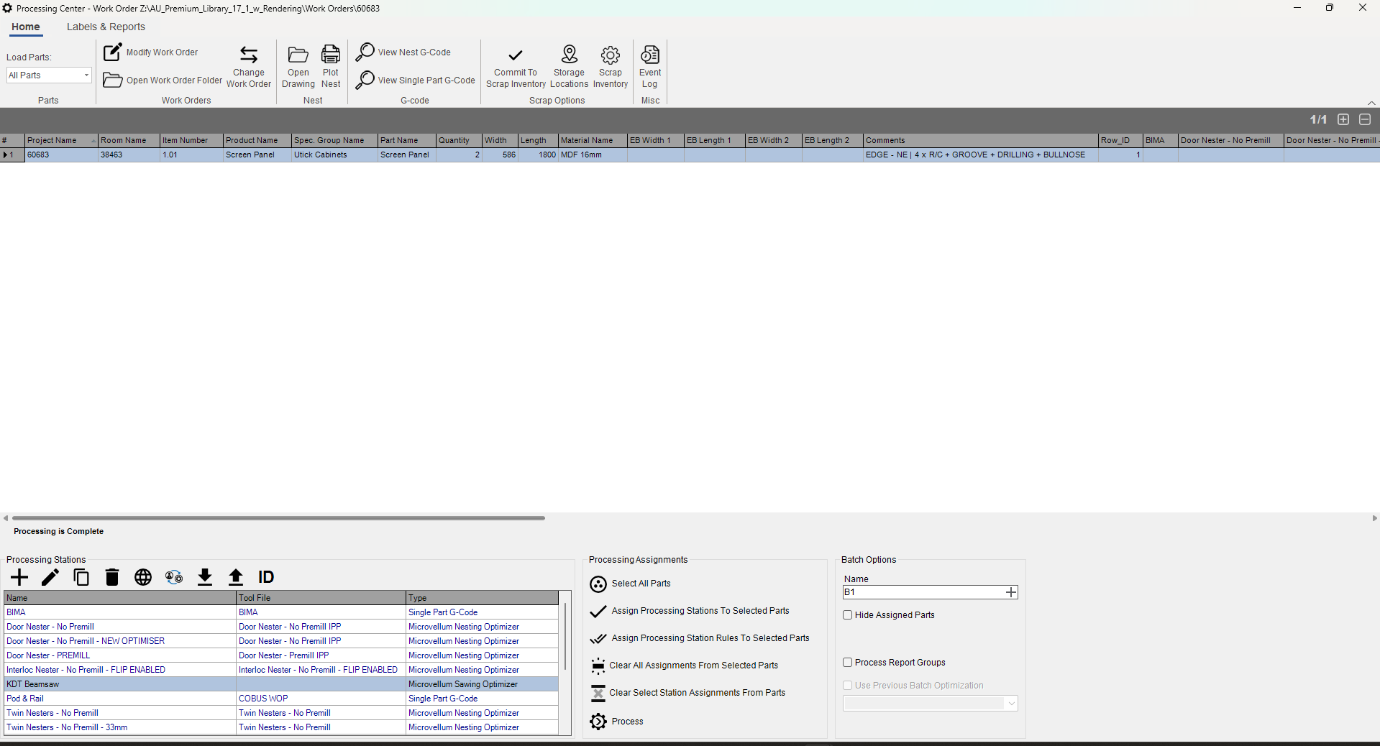Open Storage Locations
This screenshot has height=746, width=1380.
coord(570,67)
